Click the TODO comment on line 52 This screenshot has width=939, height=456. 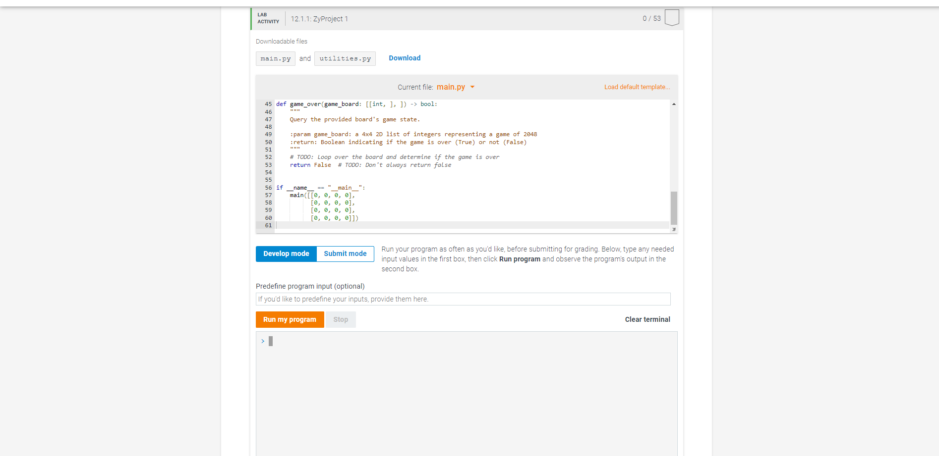(395, 157)
